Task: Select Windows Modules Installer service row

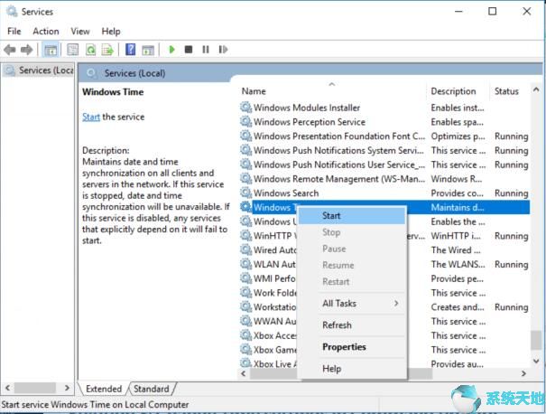Action: [384, 108]
